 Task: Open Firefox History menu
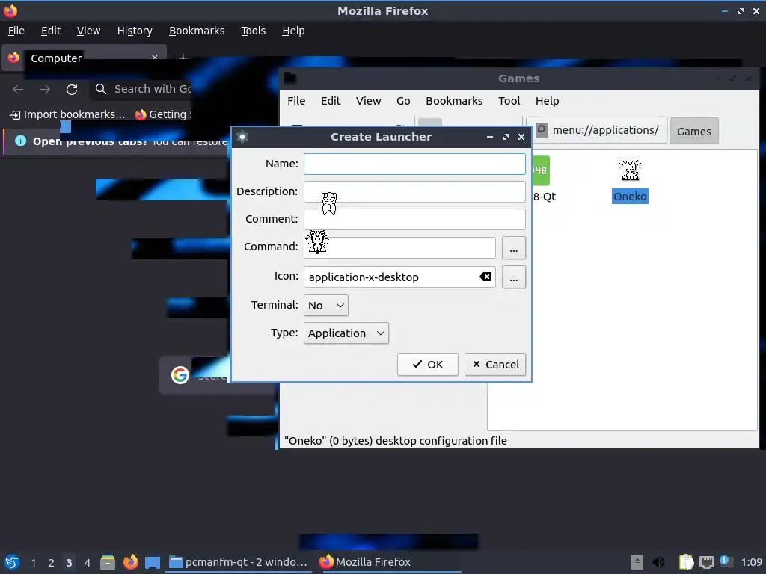135,31
